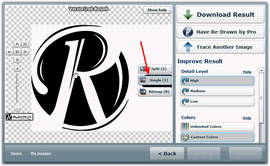Viewport: 270px width, 166px height.
Task: Click the center view icon between the pan arrows
Action: [17, 52]
